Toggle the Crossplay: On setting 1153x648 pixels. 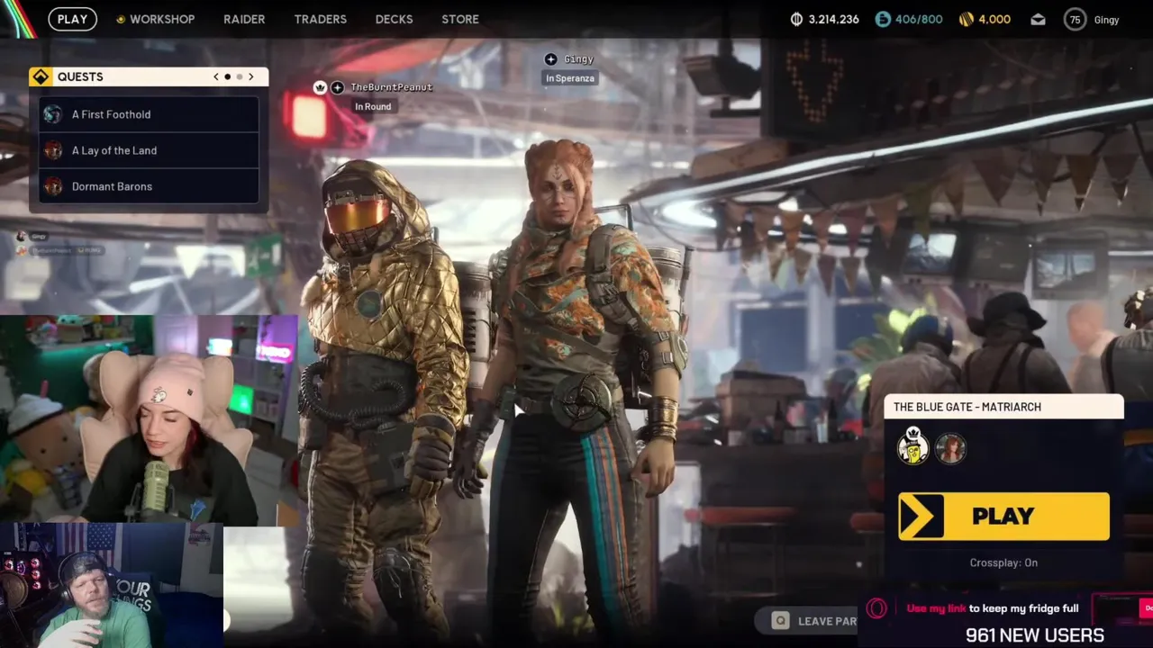(1003, 562)
